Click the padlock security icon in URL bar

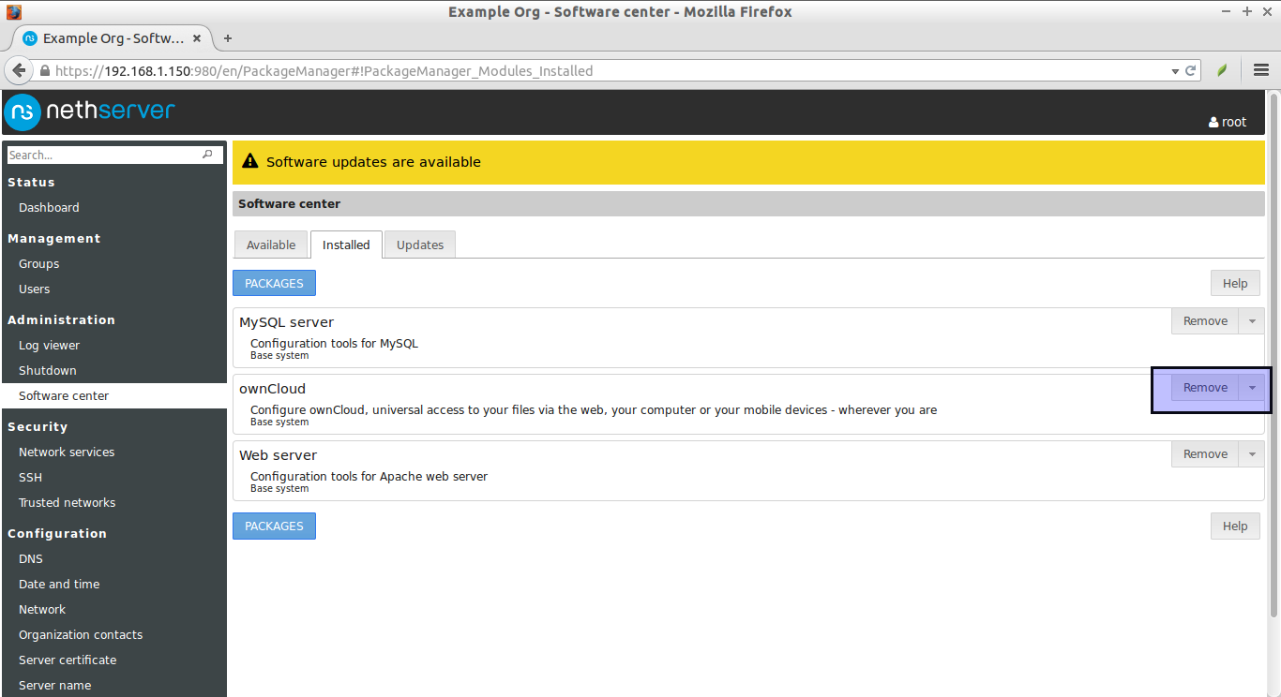44,71
